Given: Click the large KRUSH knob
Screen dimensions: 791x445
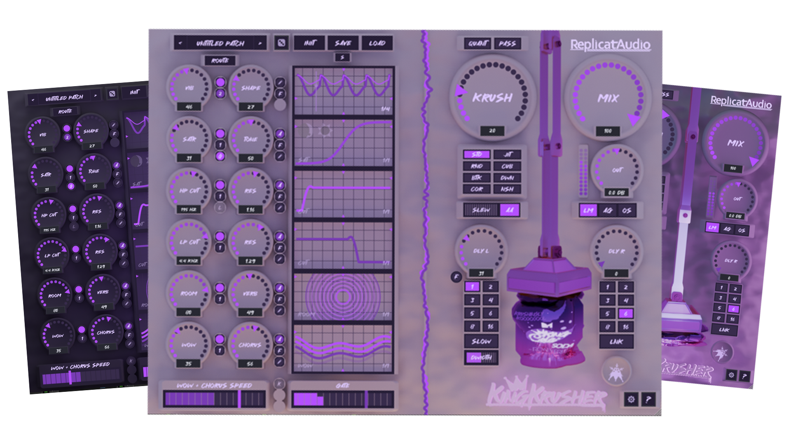Looking at the screenshot, I should click(492, 97).
